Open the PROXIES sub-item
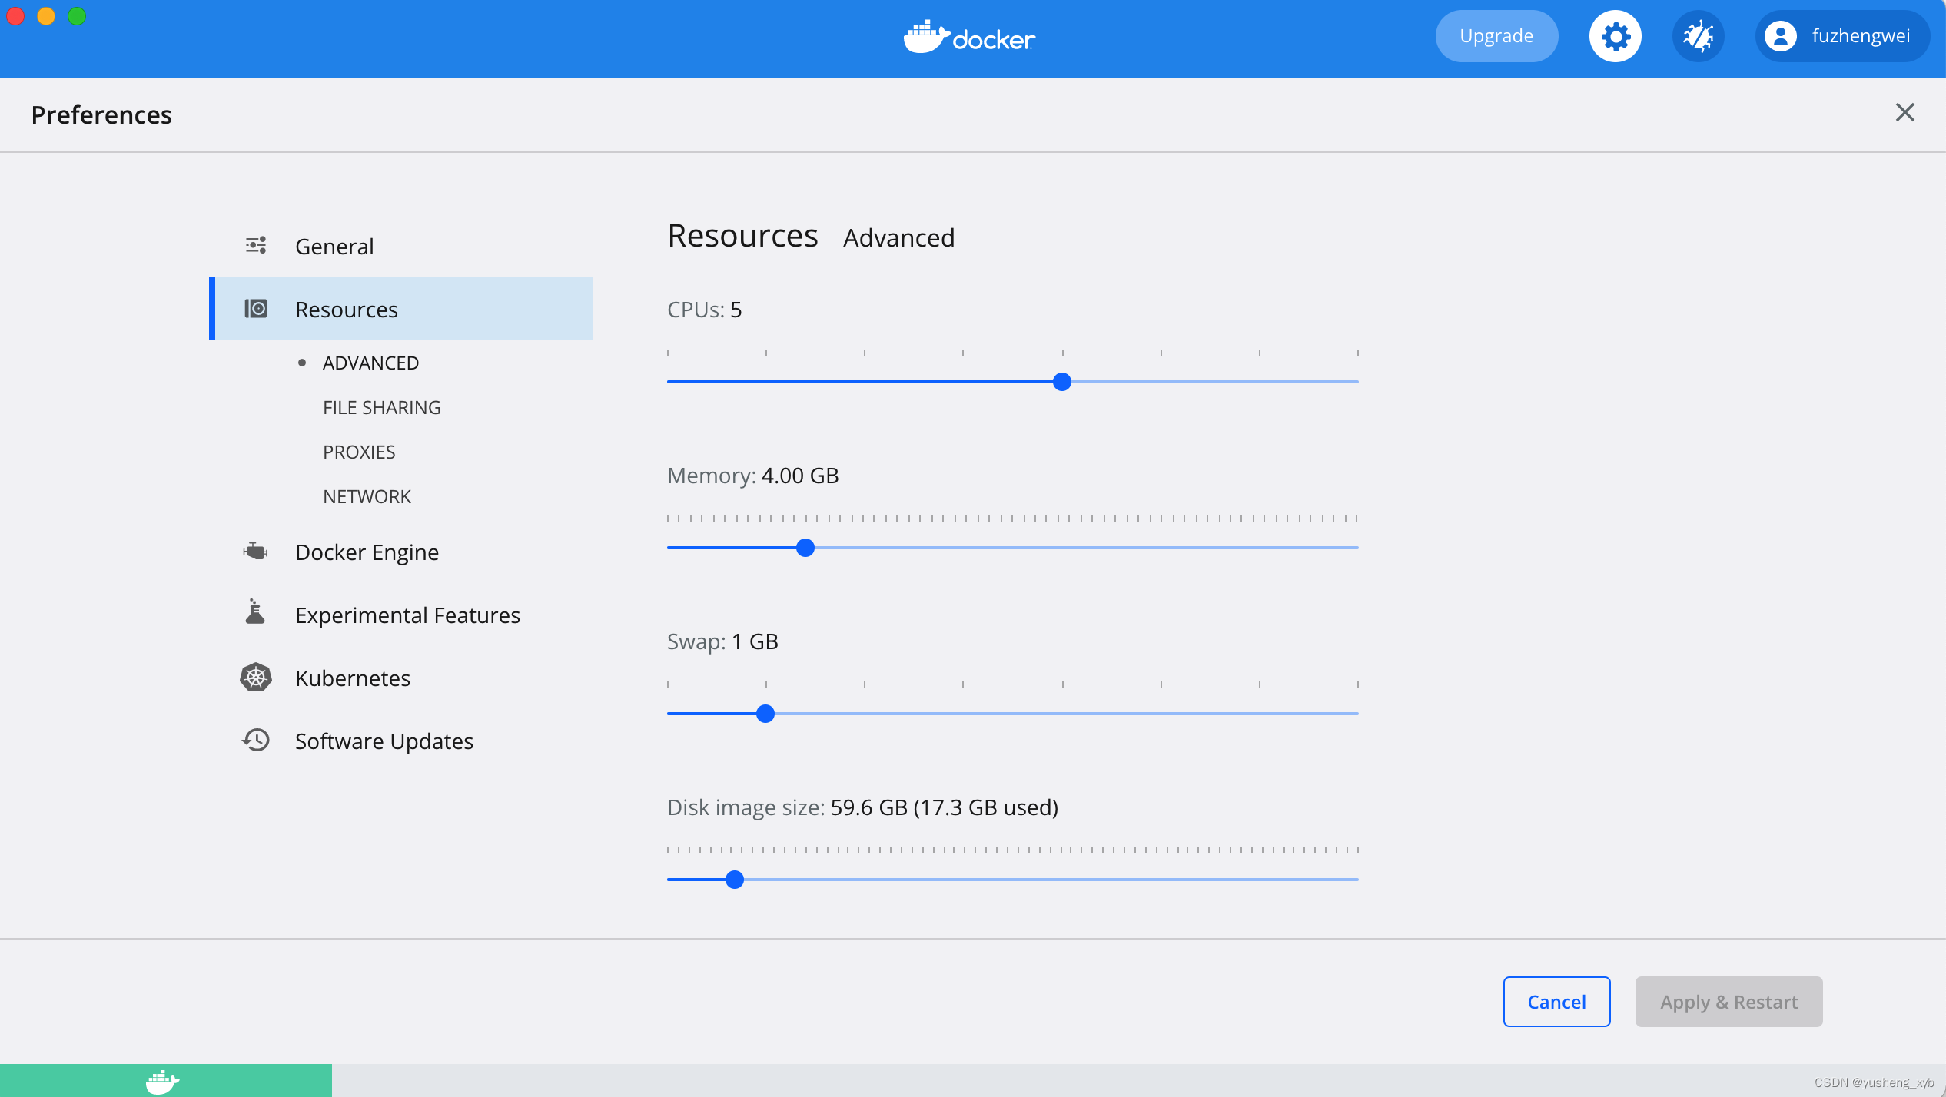The image size is (1946, 1097). [359, 452]
